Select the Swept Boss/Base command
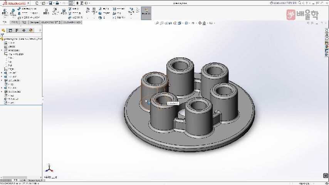 [x=27, y=9]
